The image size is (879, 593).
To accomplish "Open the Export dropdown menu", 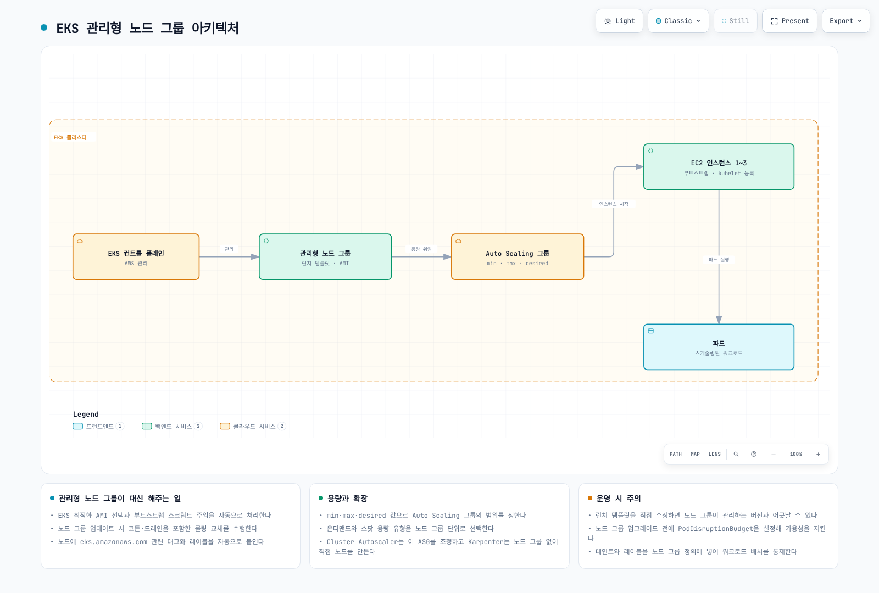I will click(x=845, y=21).
